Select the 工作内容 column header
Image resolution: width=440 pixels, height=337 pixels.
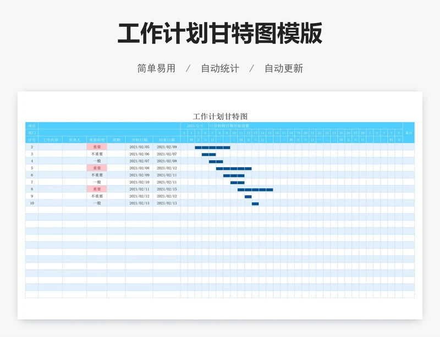[50, 140]
